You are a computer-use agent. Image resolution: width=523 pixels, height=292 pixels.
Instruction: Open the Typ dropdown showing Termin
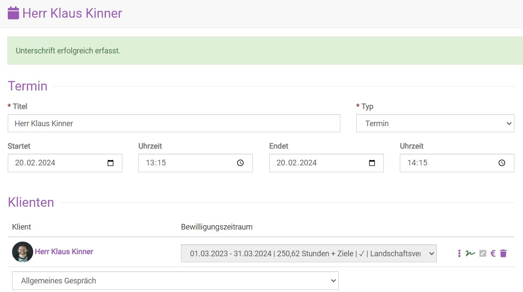coord(435,123)
